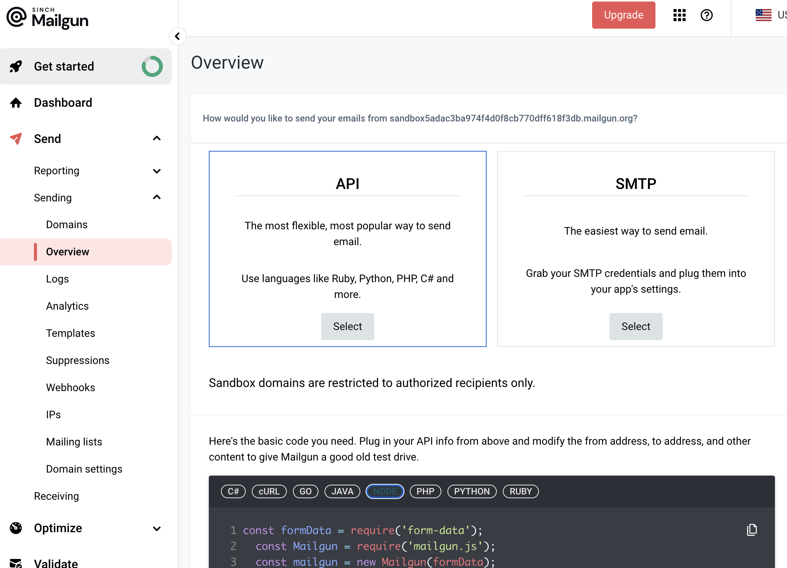Open Get started in sidebar
The image size is (787, 568).
pos(86,66)
